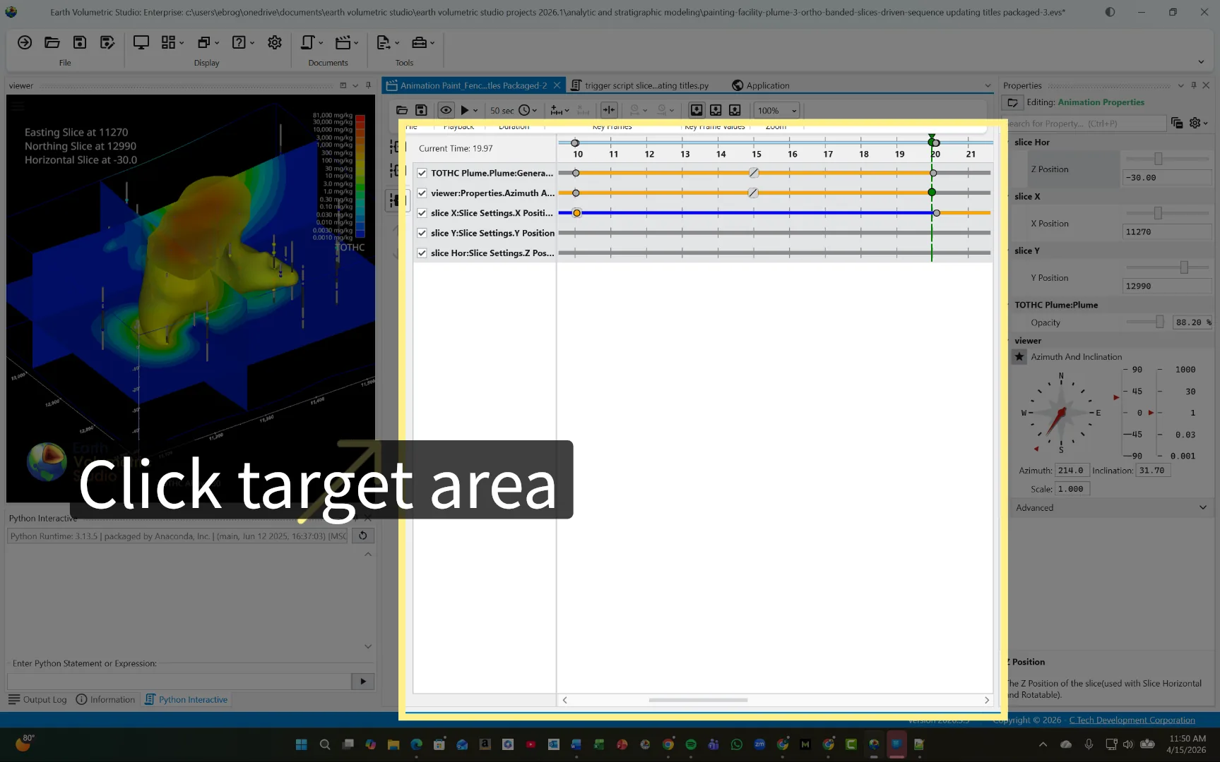This screenshot has height=762, width=1220.
Task: Open Windows Start menu
Action: [302, 744]
